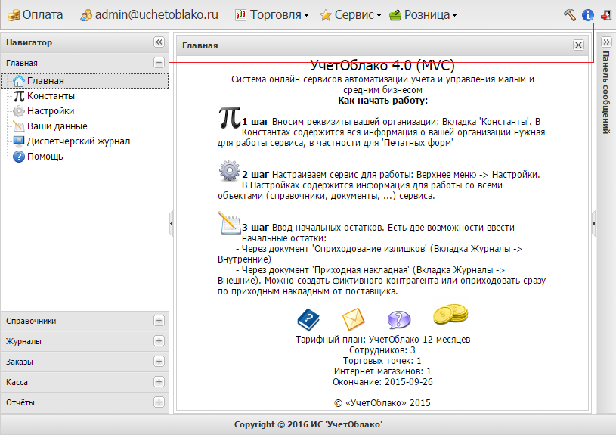Screen dimensions: 616x435
Task: Open the Сервис dropdown menu
Action: (350, 15)
